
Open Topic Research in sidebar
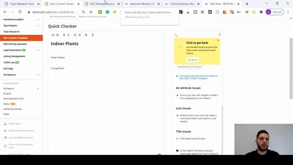[11, 32]
